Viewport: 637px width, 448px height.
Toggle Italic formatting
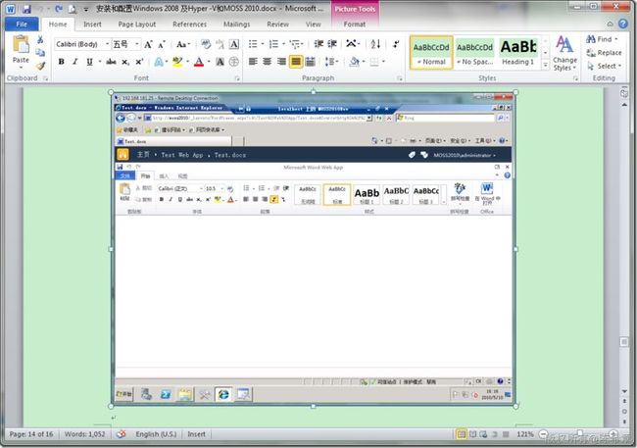pos(75,62)
